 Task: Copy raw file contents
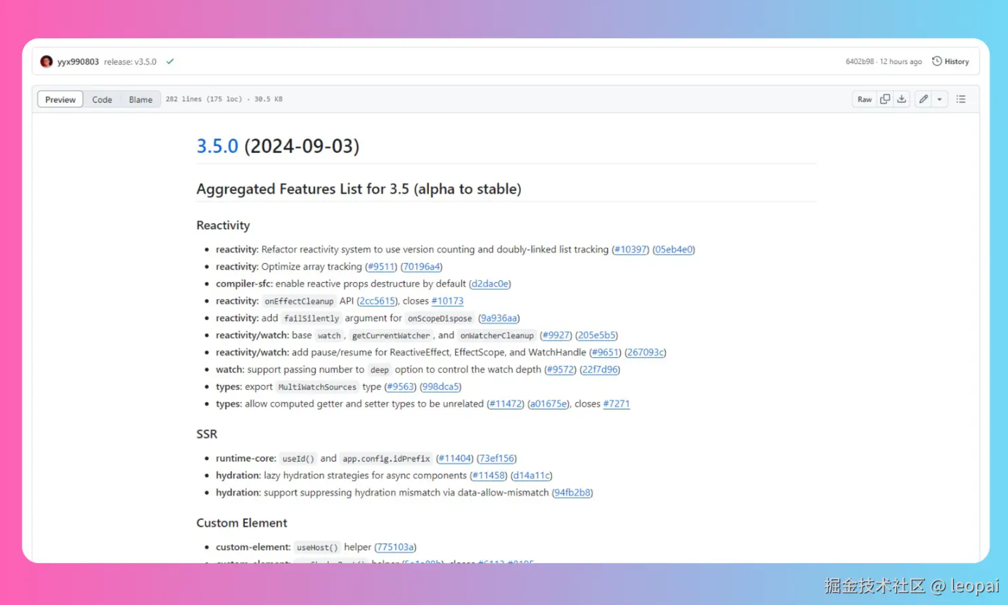[x=886, y=99]
